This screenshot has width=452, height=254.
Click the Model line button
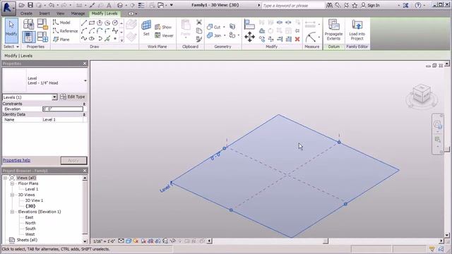tap(61, 23)
